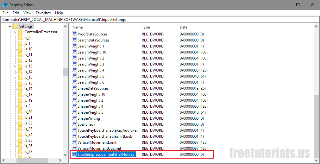Open the Favorites menu
The width and height of the screenshot is (320, 164).
(x=43, y=13)
